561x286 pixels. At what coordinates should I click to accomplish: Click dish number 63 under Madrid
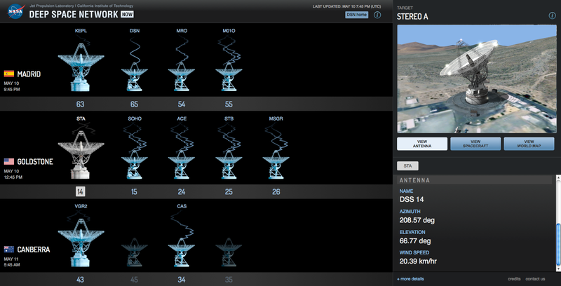point(80,104)
